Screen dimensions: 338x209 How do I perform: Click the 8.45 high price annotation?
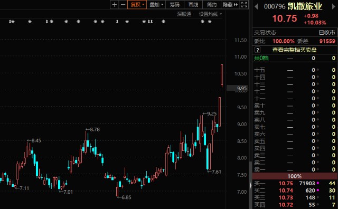coord(34,140)
